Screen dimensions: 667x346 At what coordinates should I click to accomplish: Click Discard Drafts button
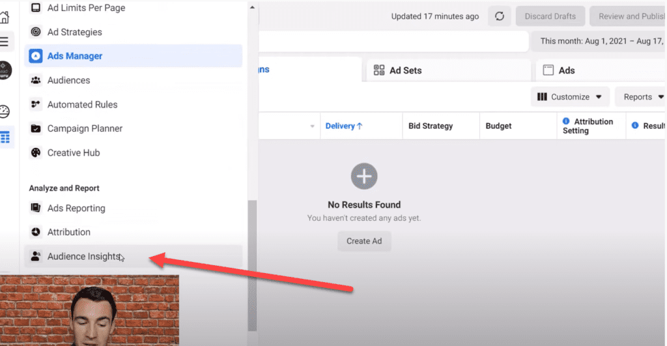[550, 16]
